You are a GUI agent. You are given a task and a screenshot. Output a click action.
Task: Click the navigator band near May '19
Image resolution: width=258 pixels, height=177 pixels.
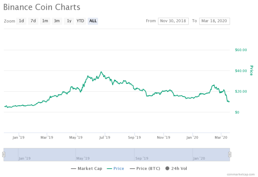[83, 158]
